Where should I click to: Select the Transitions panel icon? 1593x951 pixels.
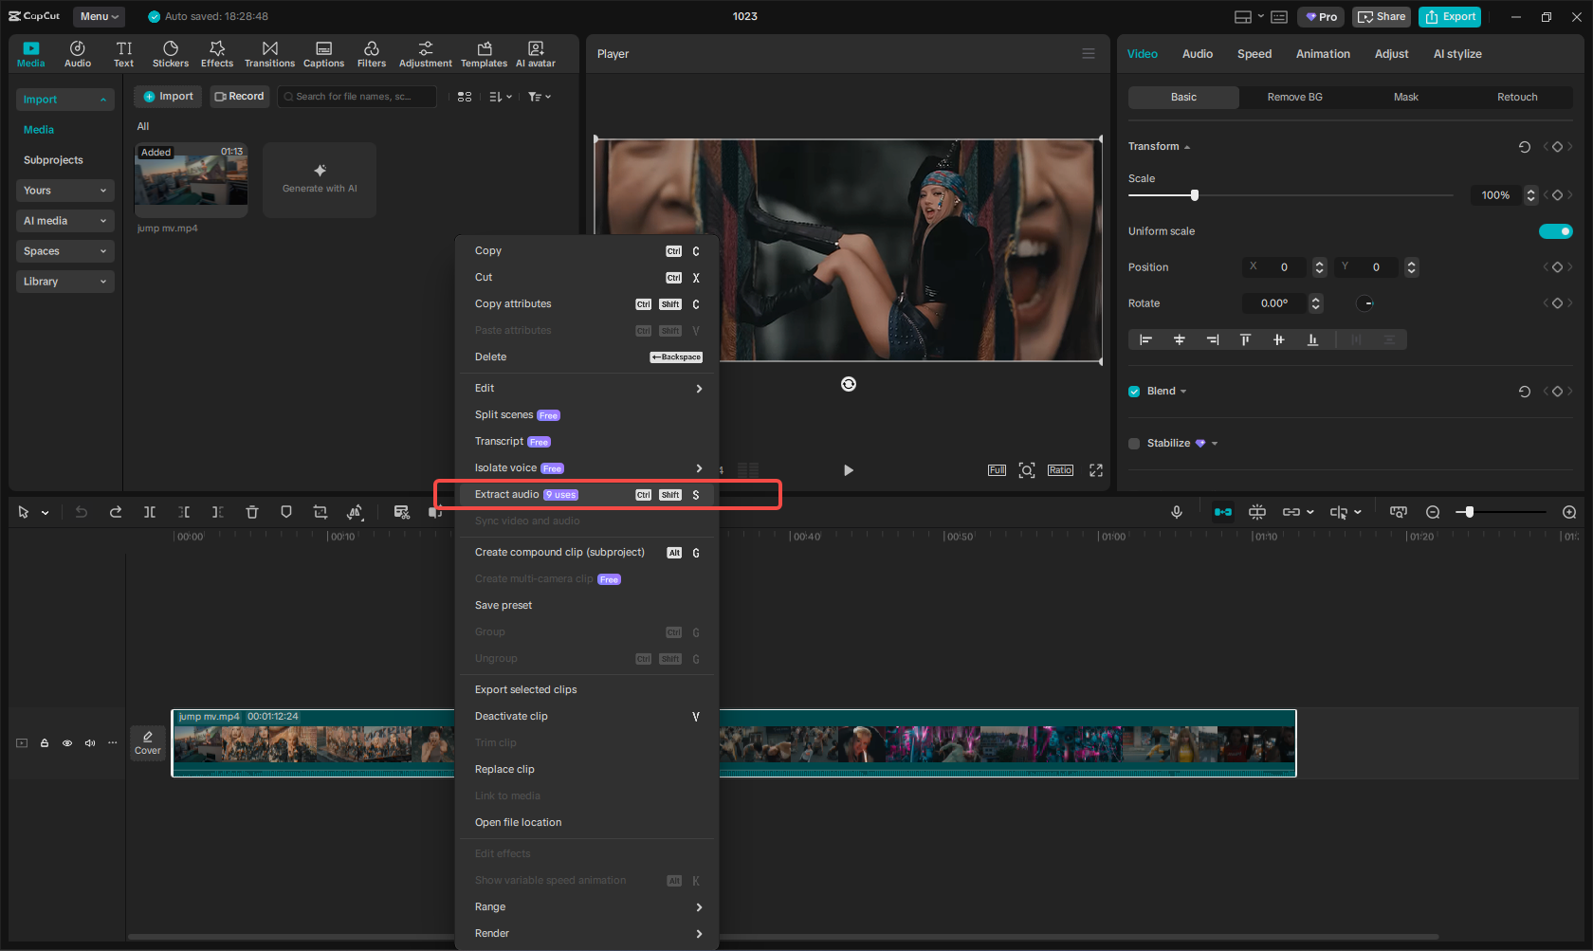click(x=269, y=53)
